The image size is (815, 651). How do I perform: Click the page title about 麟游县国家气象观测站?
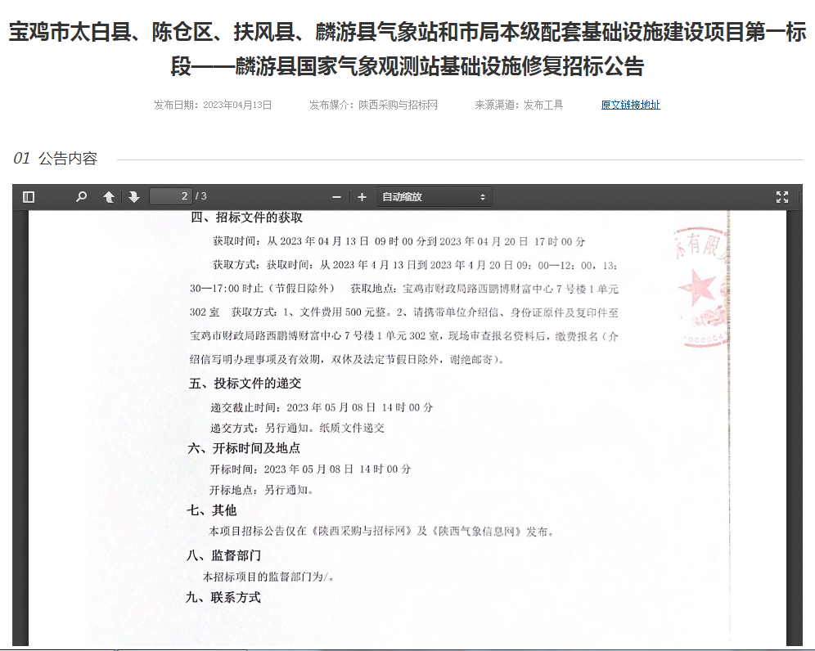(x=407, y=49)
